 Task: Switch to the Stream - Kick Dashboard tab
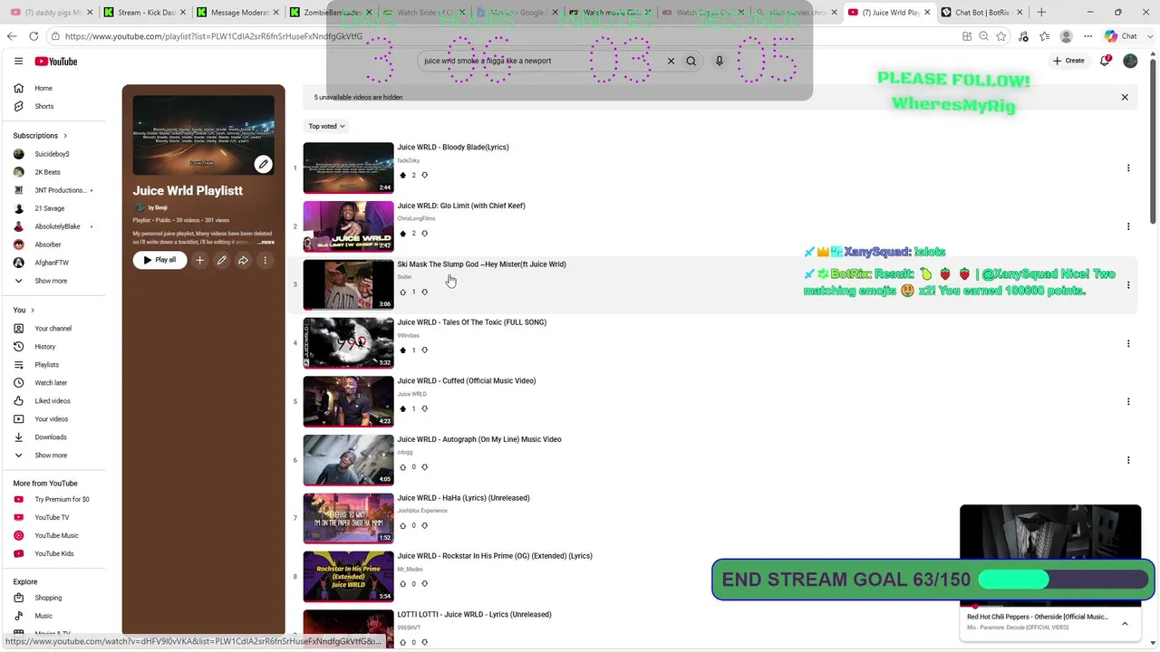click(145, 13)
